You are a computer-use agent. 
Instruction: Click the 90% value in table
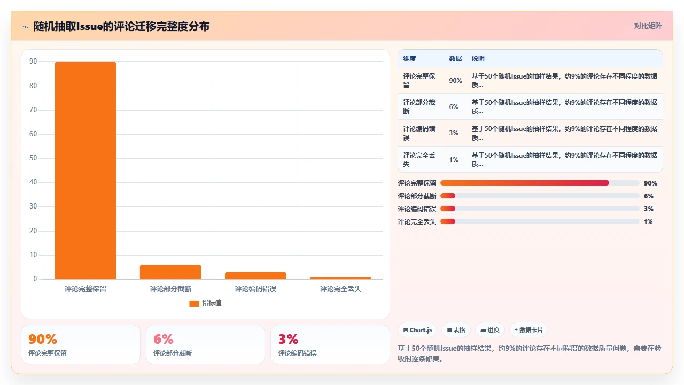[x=455, y=81]
